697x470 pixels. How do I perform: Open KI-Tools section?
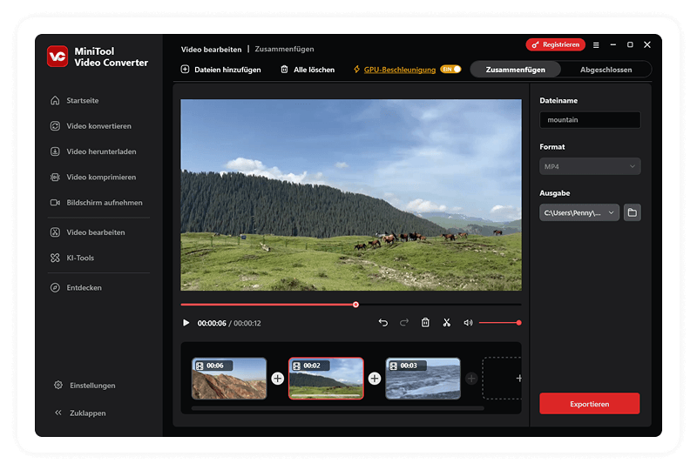[x=72, y=258]
